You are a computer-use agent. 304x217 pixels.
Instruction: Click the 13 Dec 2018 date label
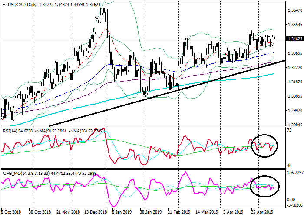(x=96, y=213)
